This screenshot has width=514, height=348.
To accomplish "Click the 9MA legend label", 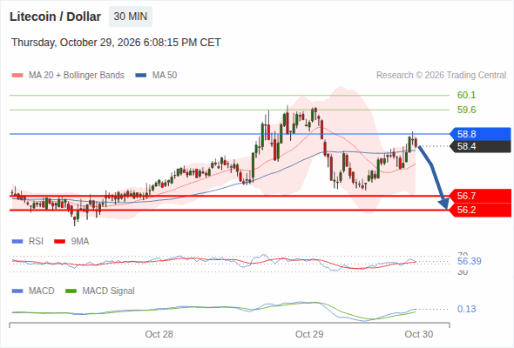I will pos(80,242).
